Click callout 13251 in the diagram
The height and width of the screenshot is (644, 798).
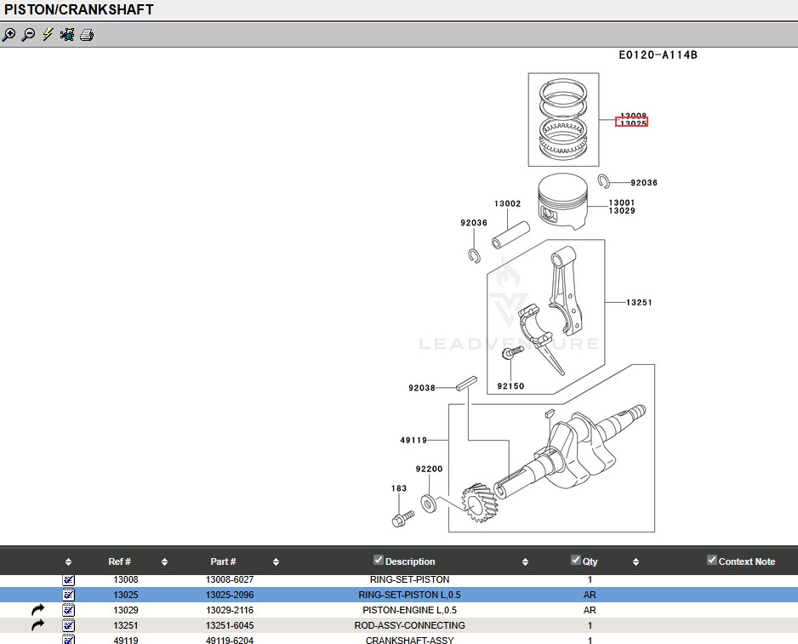(x=639, y=303)
